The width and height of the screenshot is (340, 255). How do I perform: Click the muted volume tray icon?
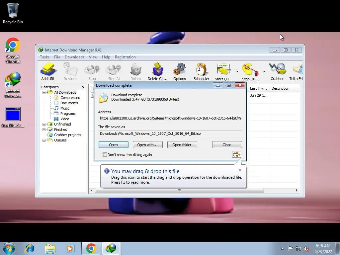click(306, 249)
